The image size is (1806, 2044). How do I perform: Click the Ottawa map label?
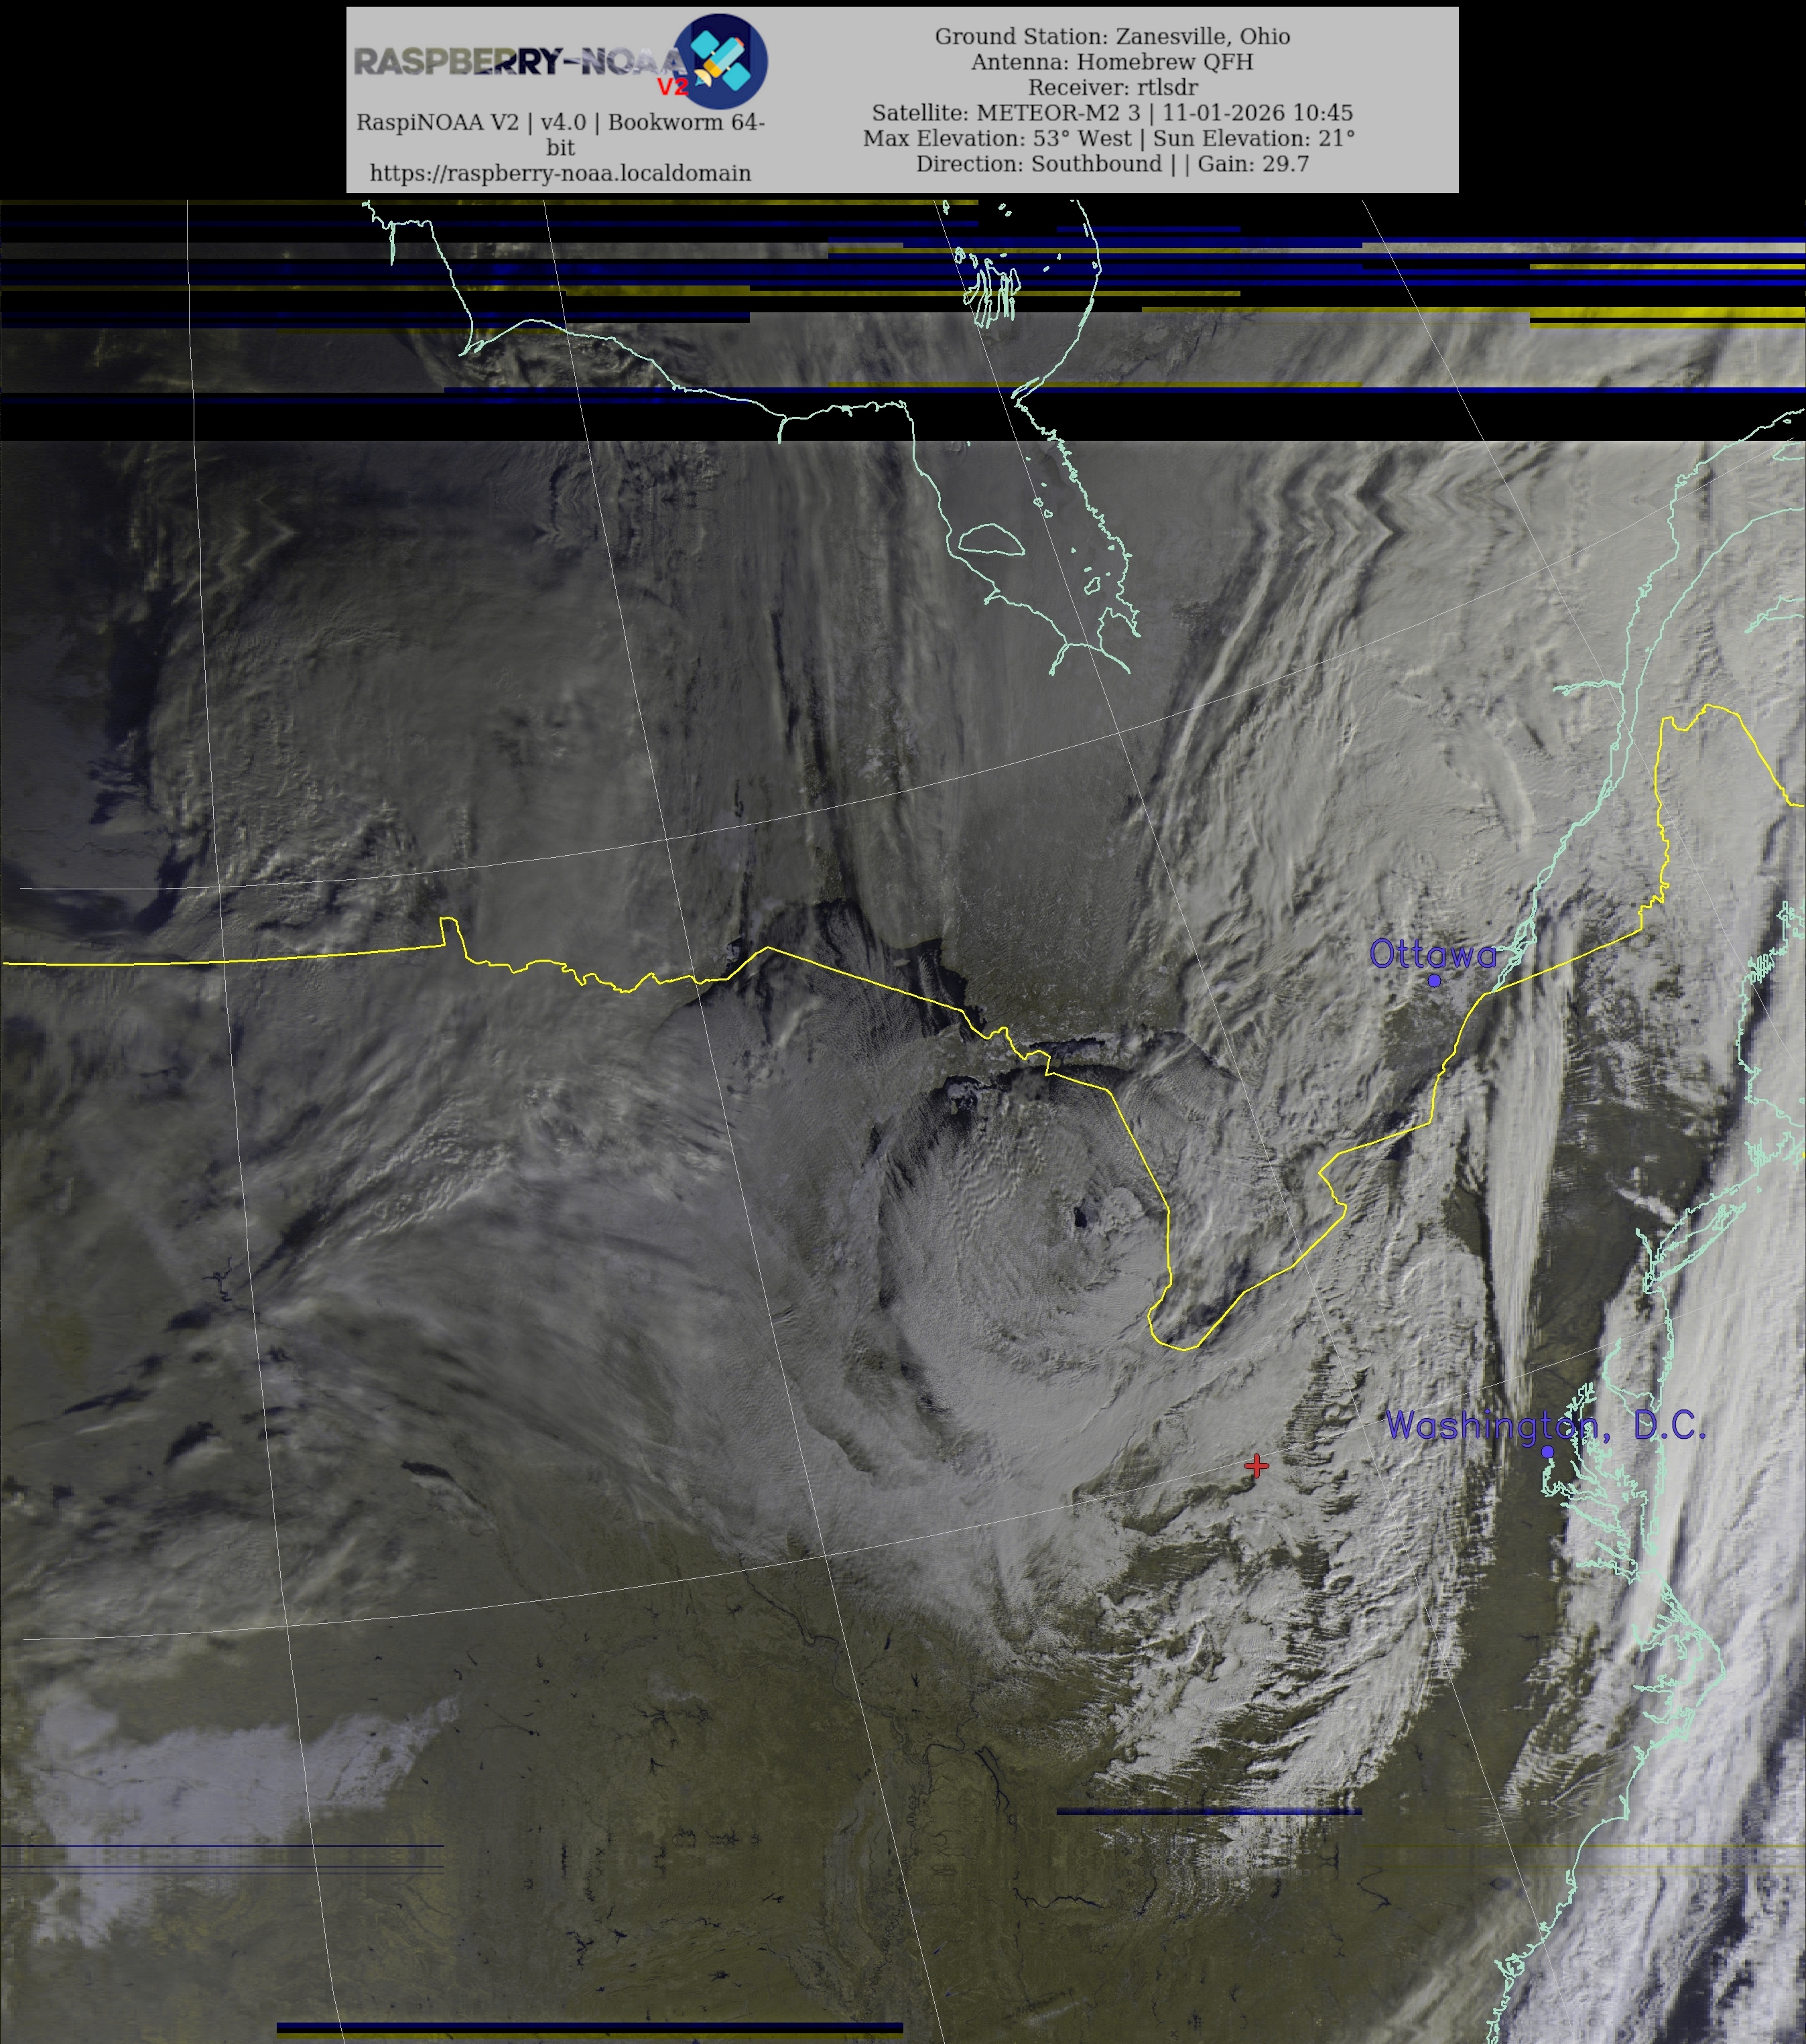coord(1432,954)
